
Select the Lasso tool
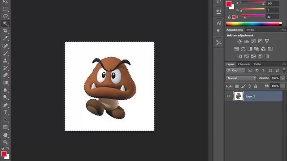click(5, 16)
